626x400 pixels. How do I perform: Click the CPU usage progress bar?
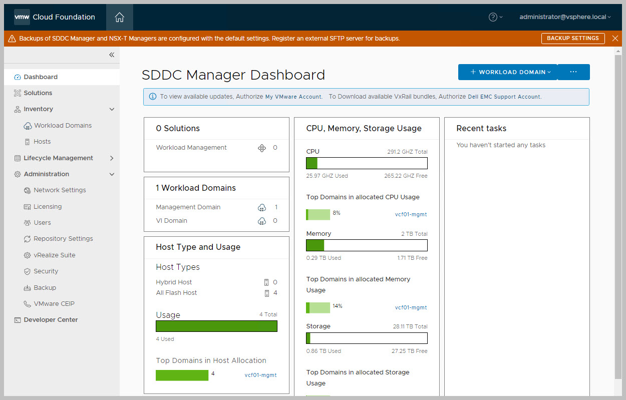(367, 163)
